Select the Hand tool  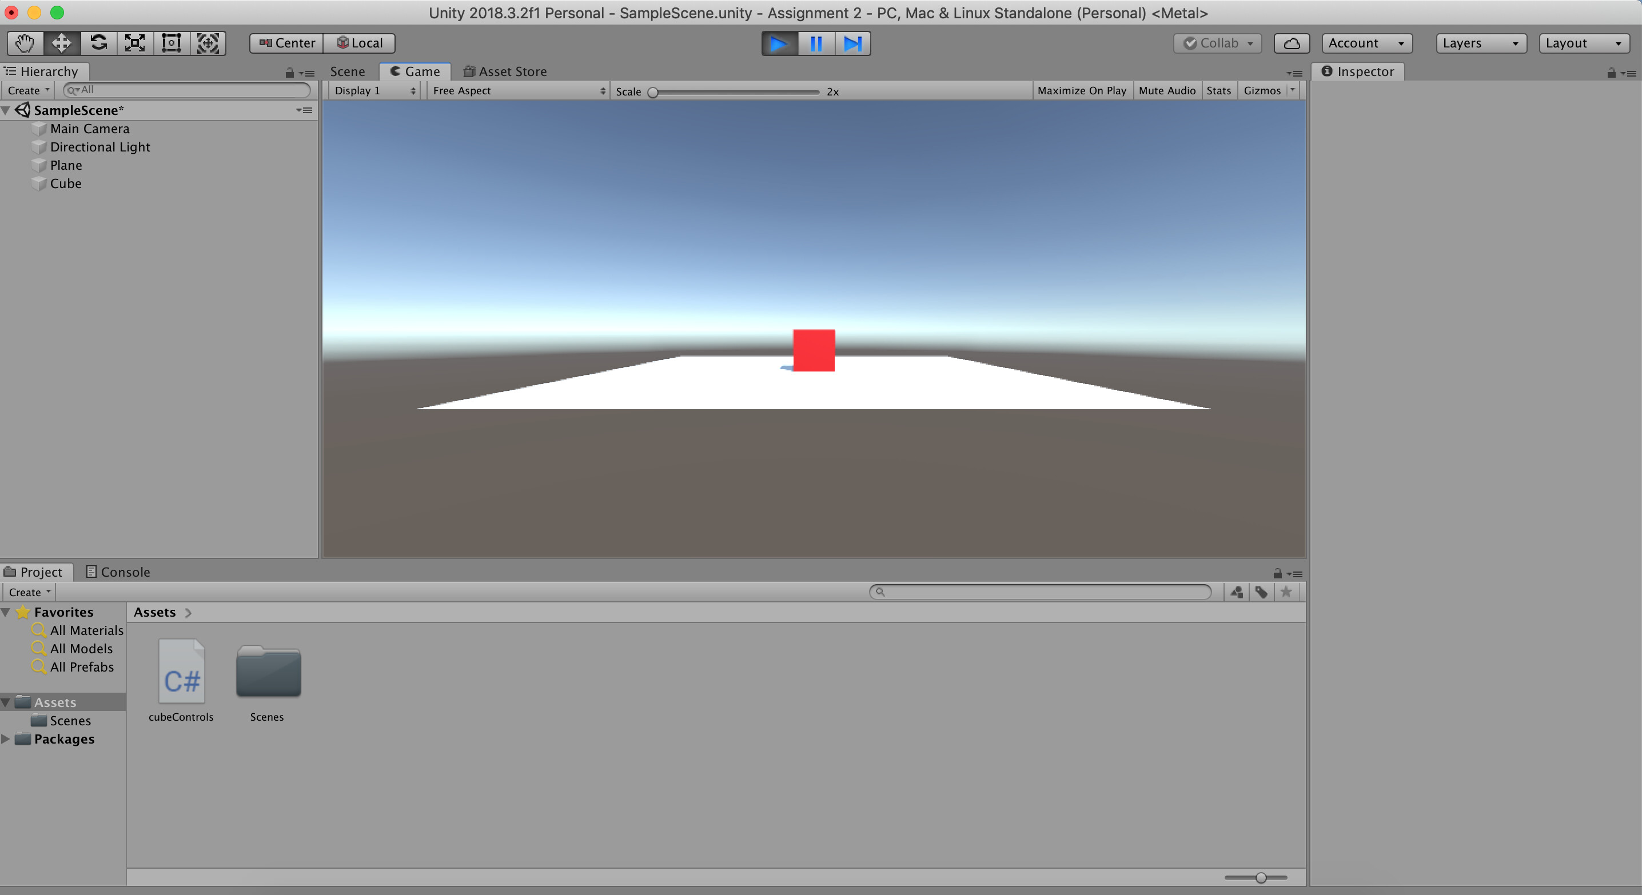tap(25, 43)
